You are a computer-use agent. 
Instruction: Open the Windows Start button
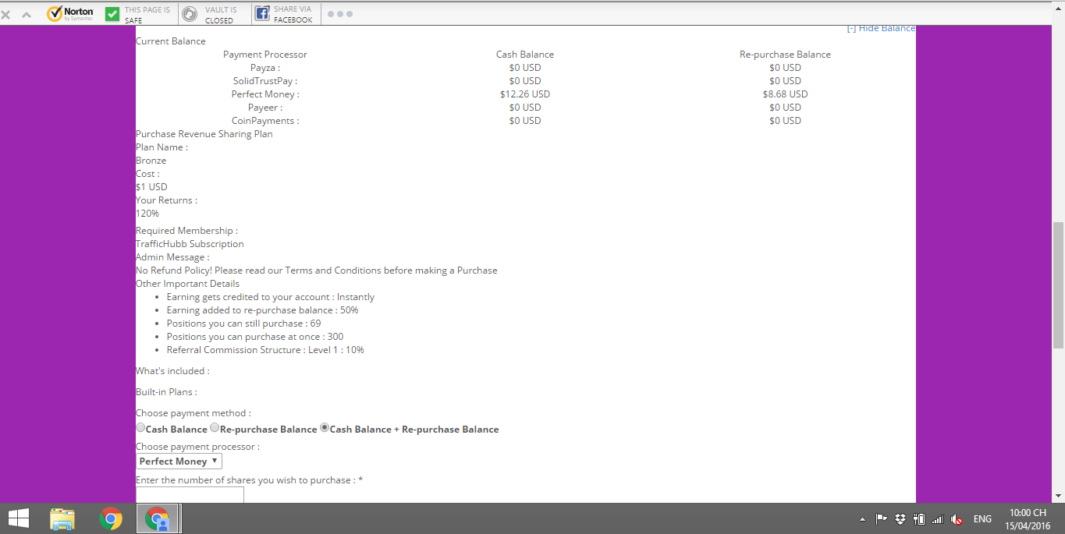pos(19,518)
